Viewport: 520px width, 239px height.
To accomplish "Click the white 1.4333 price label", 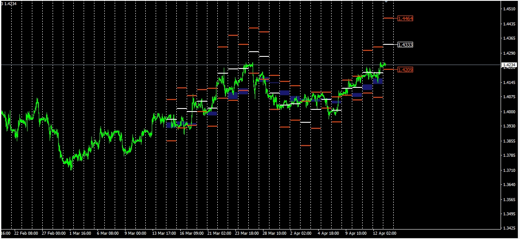I will click(x=405, y=45).
